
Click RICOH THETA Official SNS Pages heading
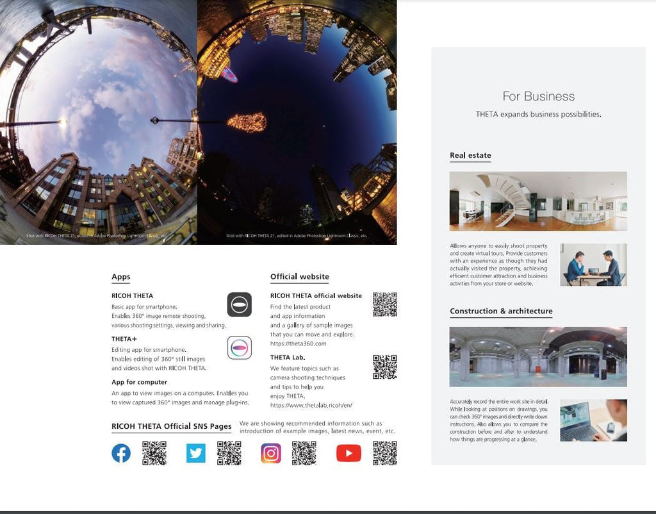coord(172,426)
